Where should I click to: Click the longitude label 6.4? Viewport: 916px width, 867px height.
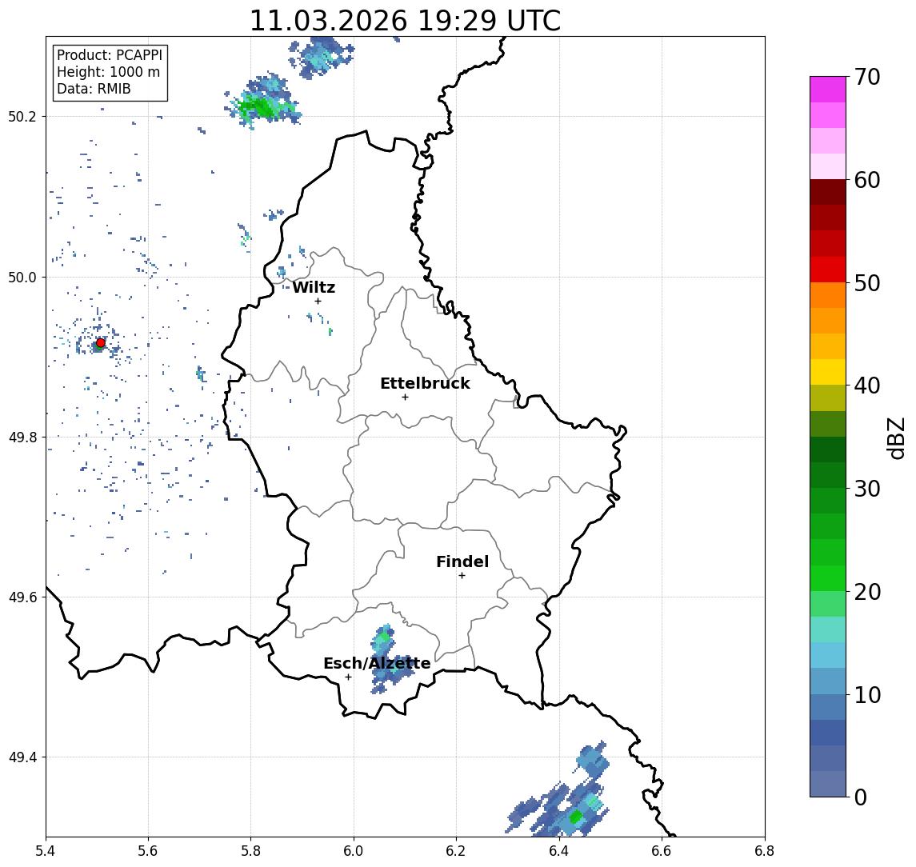click(x=559, y=851)
